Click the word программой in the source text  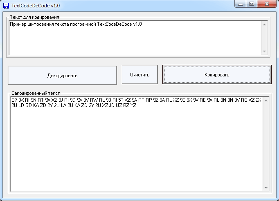coord(83,24)
